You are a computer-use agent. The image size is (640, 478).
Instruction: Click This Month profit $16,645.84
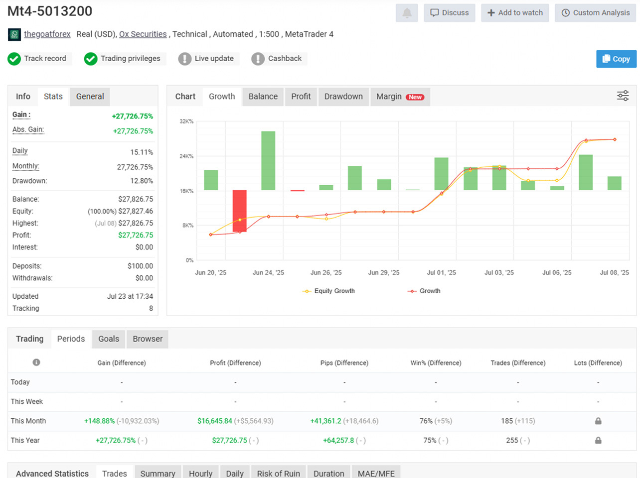coord(215,421)
